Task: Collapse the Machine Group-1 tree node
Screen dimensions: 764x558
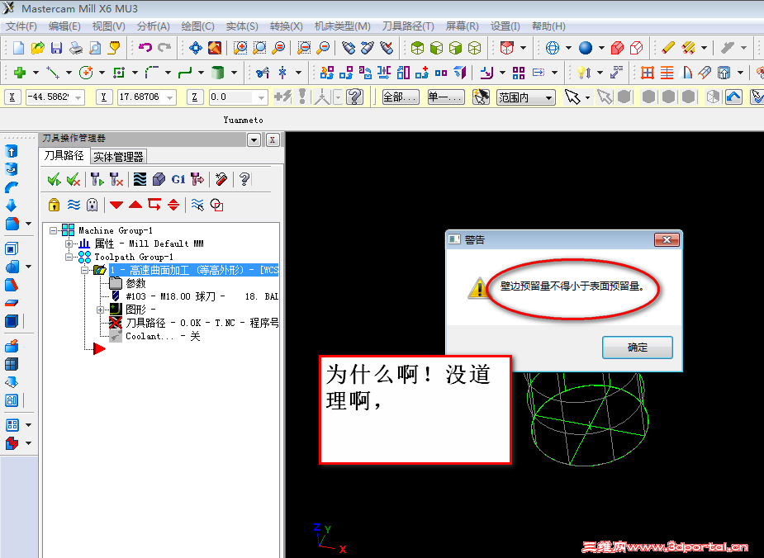Action: pos(54,230)
